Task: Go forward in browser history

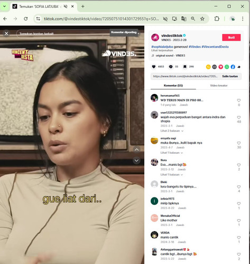Action: (x=15, y=19)
